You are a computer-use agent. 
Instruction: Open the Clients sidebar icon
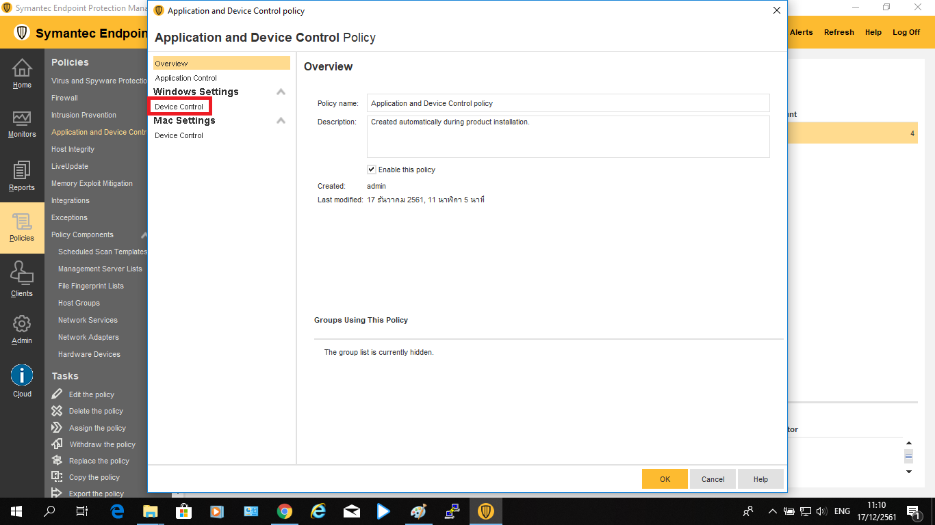coord(22,273)
